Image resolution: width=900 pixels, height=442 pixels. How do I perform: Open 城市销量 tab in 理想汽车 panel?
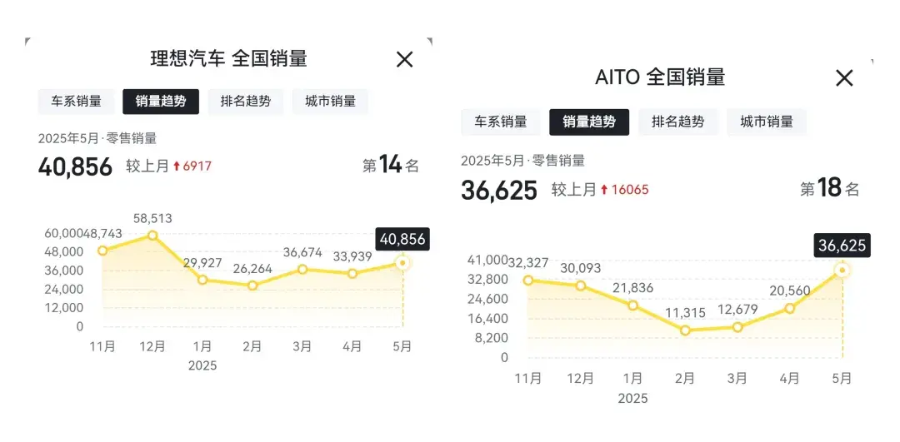click(330, 102)
